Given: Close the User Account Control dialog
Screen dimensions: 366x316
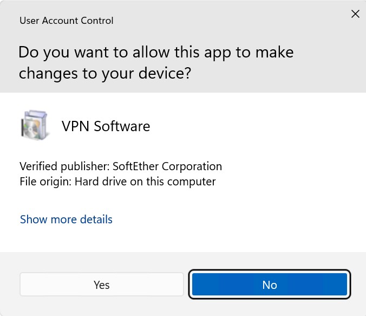Looking at the screenshot, I should 355,14.
